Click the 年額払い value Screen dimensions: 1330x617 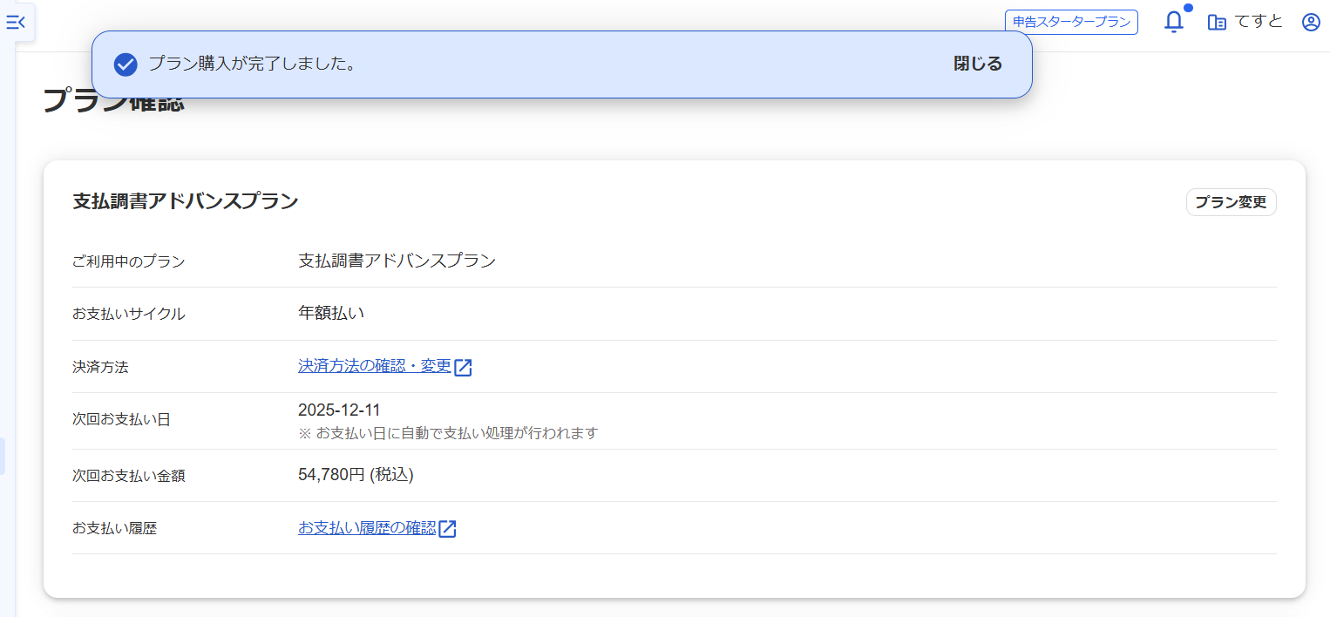(x=331, y=312)
